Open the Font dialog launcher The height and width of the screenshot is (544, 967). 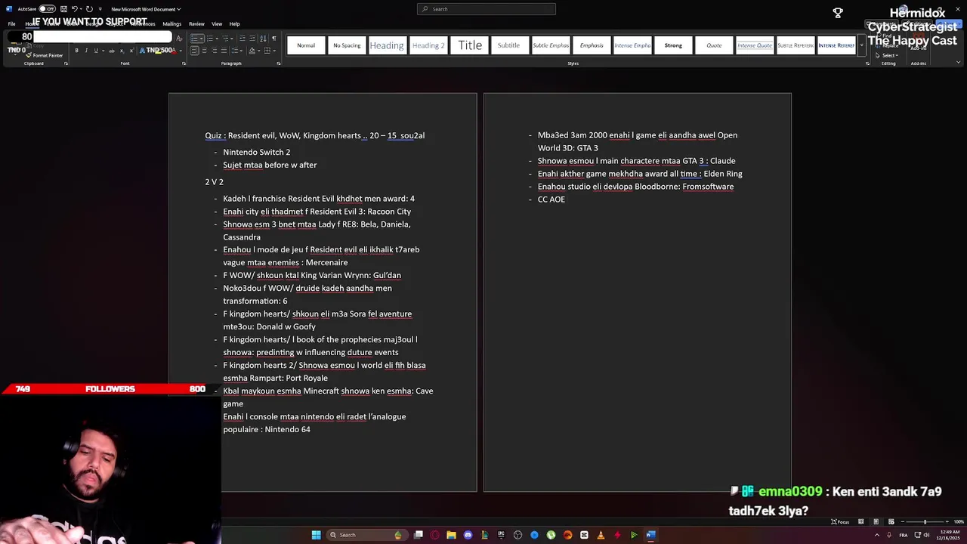(184, 63)
